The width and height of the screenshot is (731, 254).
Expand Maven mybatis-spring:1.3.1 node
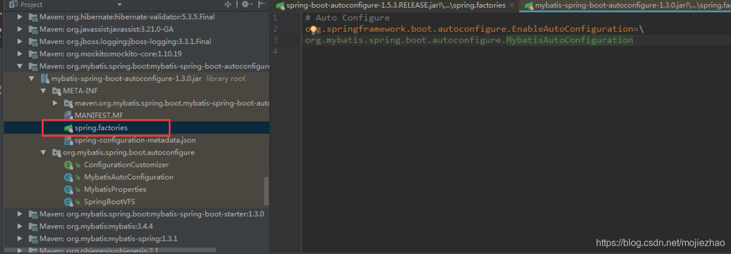20,238
